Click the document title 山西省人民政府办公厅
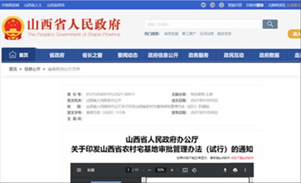This screenshot has height=183, width=301. 162,139
